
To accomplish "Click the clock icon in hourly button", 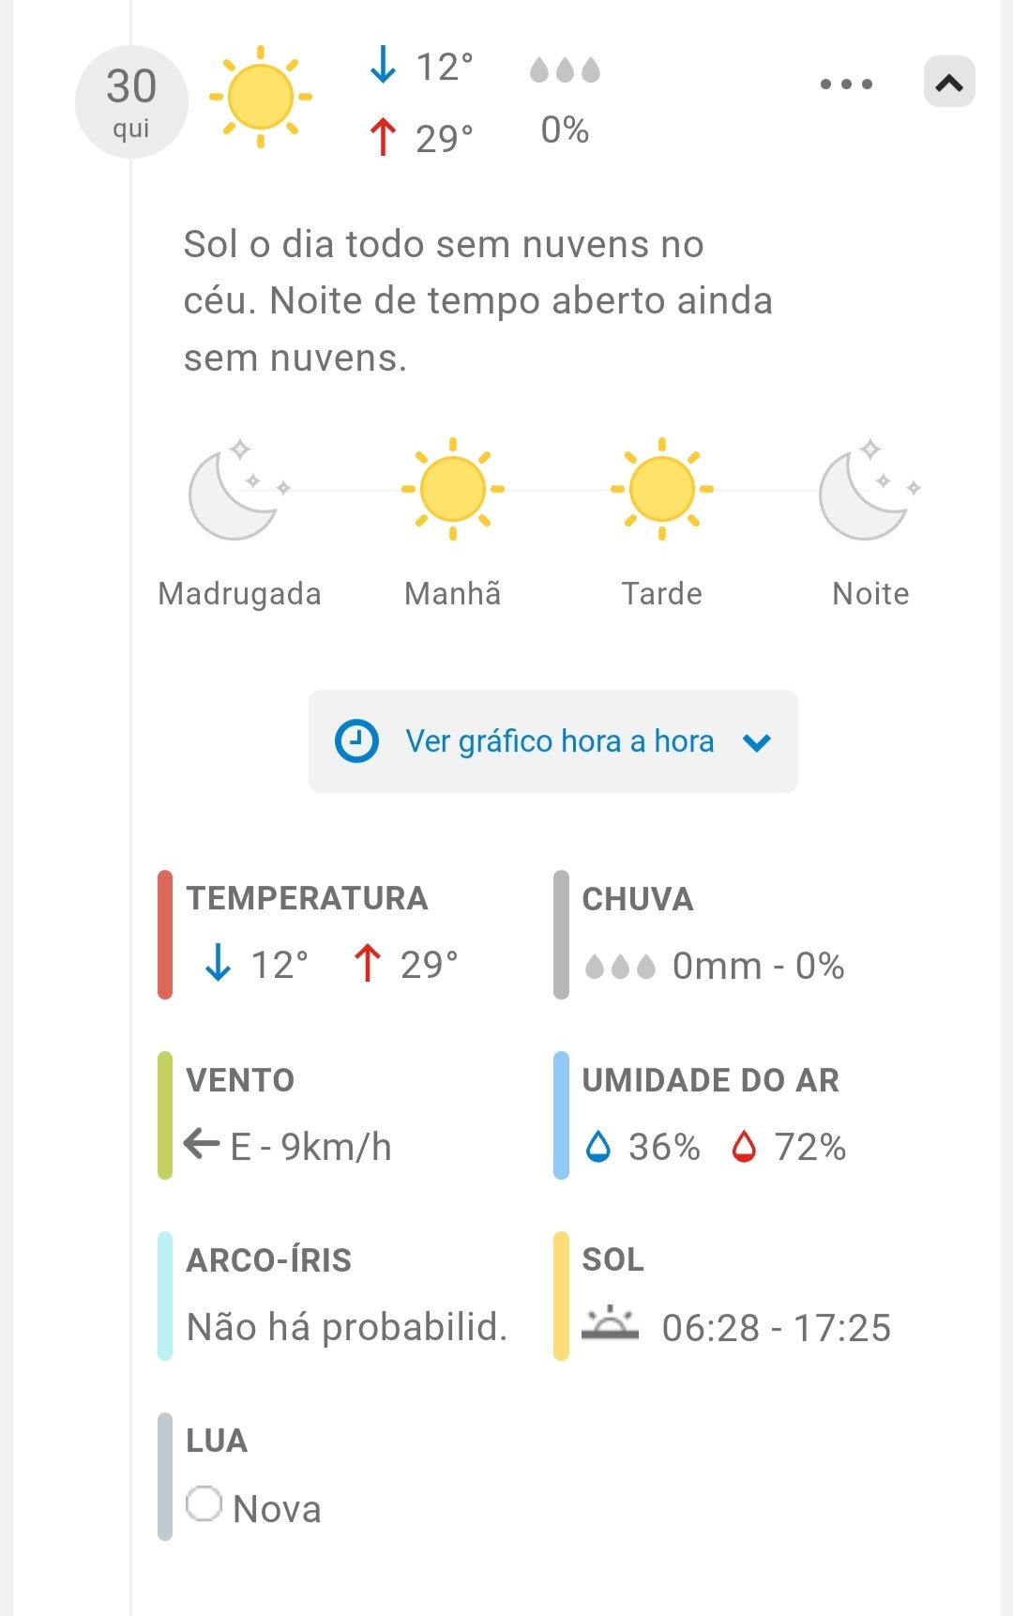I will point(357,741).
